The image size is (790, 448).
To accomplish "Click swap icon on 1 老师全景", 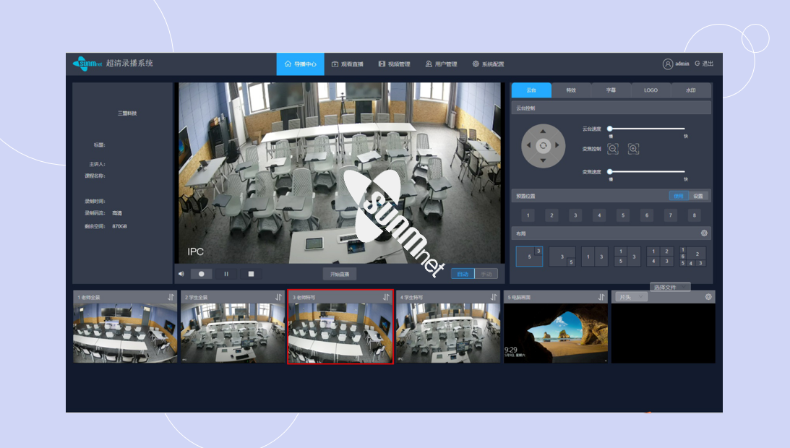I will click(171, 297).
